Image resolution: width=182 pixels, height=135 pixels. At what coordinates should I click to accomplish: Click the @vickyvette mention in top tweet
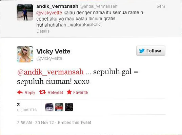pos(49,13)
